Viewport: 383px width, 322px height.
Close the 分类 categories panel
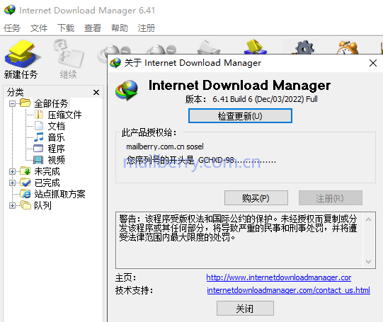tap(96, 92)
